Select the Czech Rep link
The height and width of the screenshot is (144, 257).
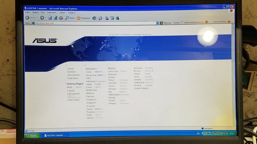pyautogui.click(x=113, y=71)
